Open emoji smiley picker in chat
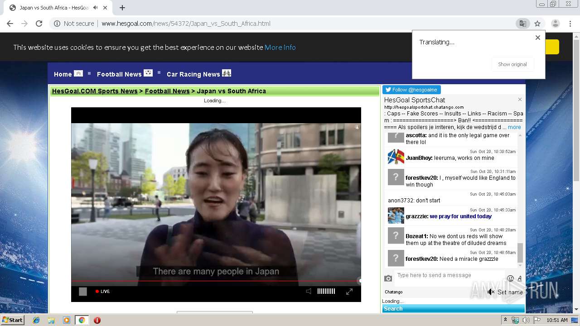Image resolution: width=580 pixels, height=326 pixels. pyautogui.click(x=510, y=278)
